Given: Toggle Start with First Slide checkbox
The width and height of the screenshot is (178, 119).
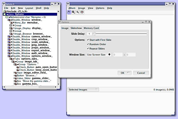Looking at the screenshot, I should (88, 40).
